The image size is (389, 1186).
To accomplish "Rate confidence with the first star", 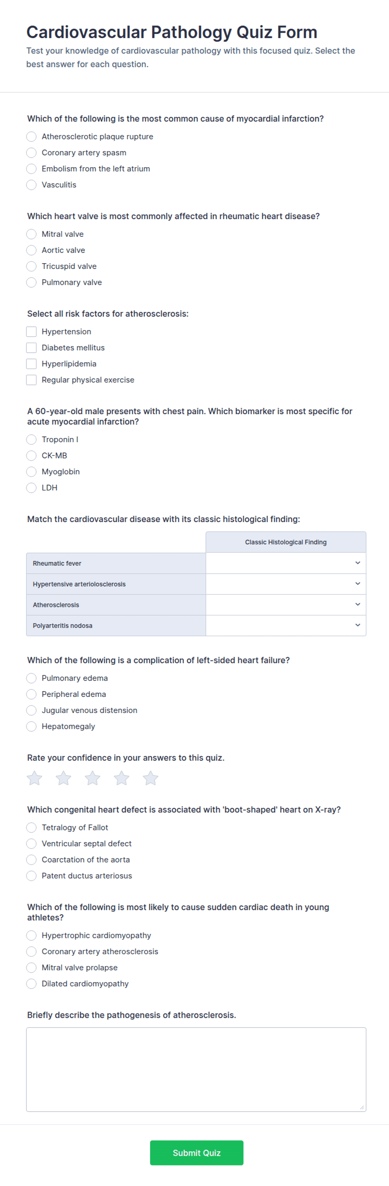I will coord(35,778).
